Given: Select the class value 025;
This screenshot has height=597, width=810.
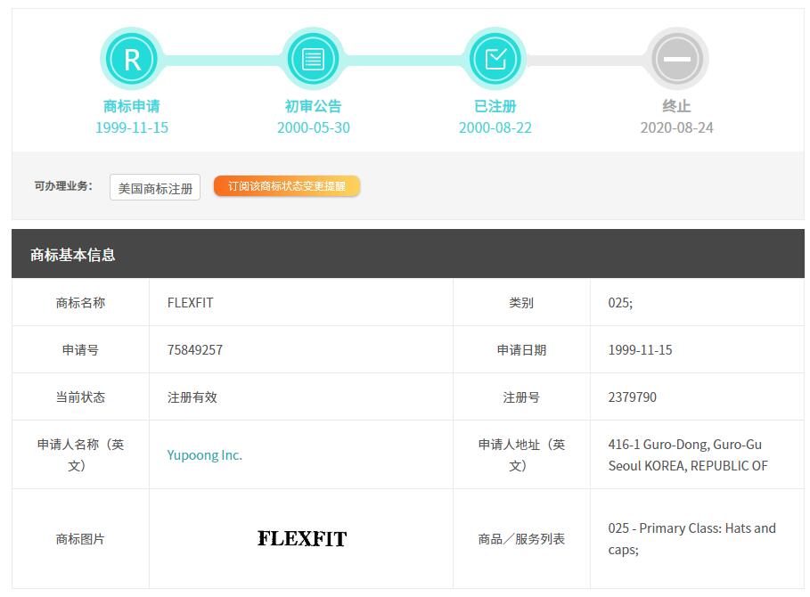Looking at the screenshot, I should pyautogui.click(x=620, y=303).
